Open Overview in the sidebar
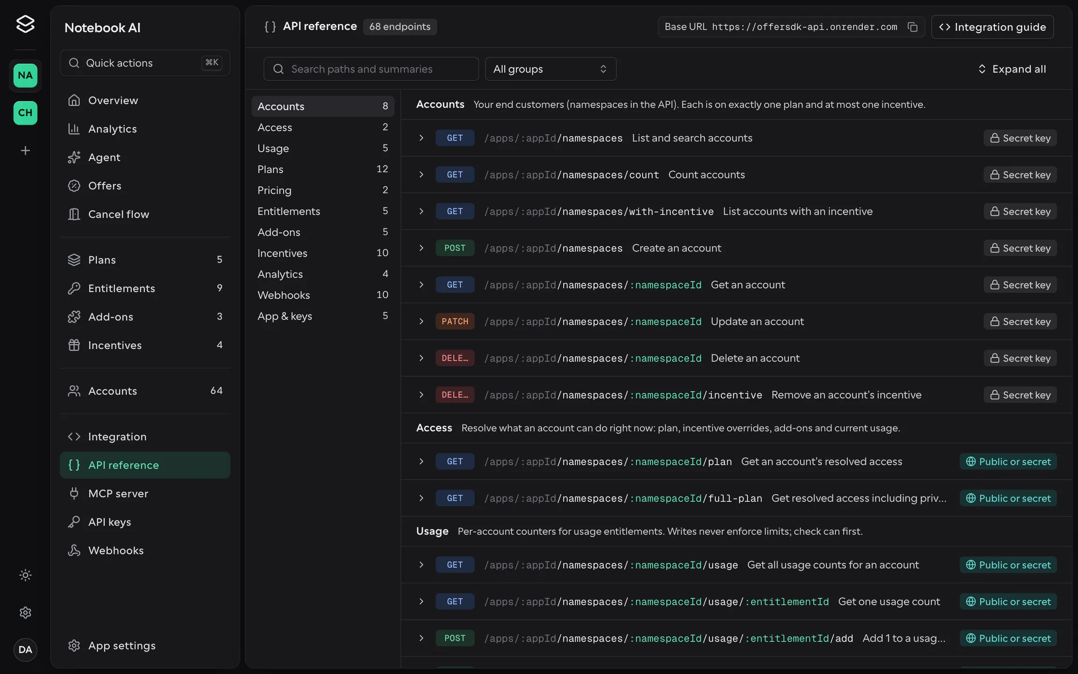 [145, 100]
